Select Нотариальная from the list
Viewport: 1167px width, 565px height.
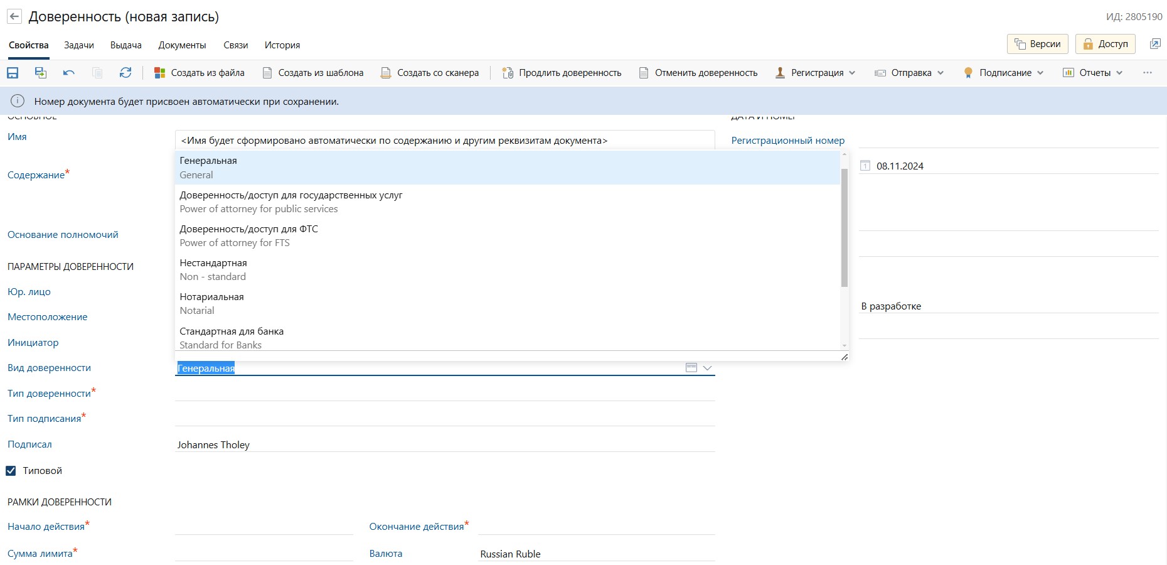pyautogui.click(x=211, y=303)
